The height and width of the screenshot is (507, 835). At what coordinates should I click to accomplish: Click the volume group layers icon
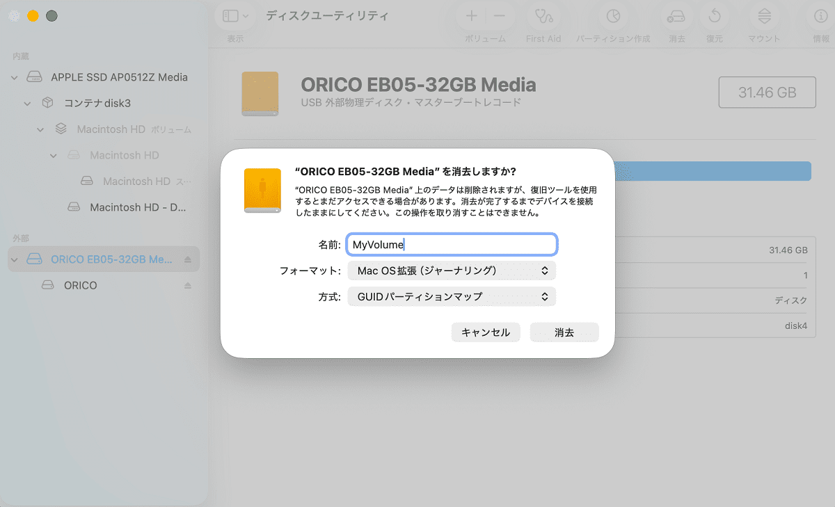click(61, 129)
